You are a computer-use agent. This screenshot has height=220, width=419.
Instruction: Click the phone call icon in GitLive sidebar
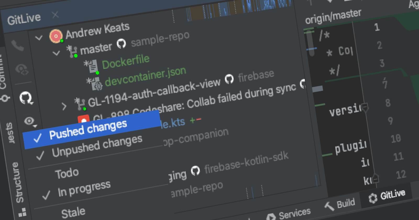18,46
